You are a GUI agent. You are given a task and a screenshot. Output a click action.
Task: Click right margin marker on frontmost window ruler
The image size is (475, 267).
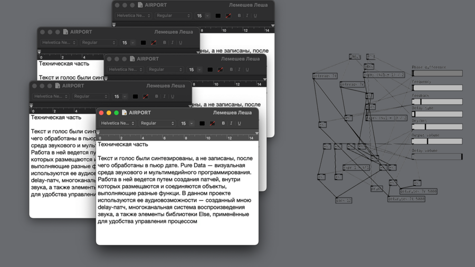coord(257,133)
